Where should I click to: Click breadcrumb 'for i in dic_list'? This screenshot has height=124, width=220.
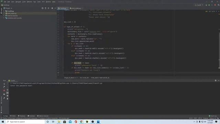tap(84, 77)
